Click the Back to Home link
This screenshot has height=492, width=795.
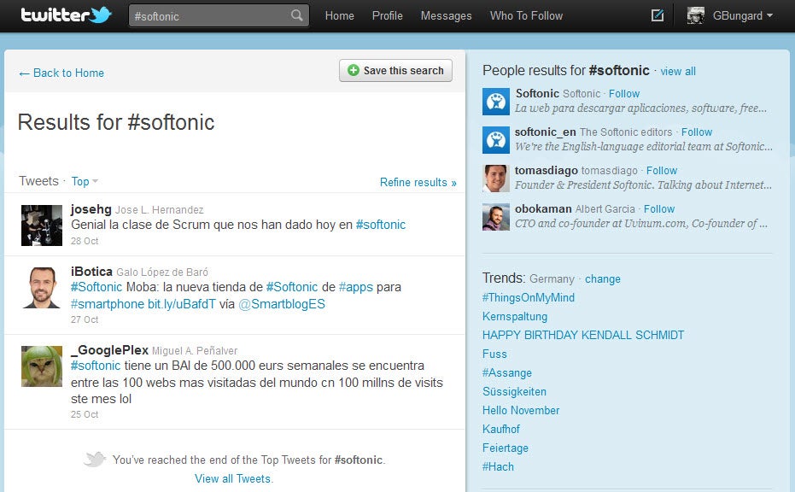61,73
